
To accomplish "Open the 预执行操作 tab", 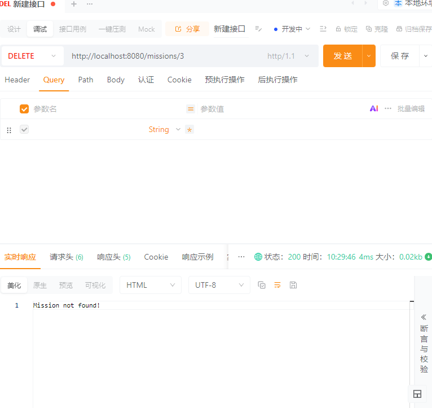I will (224, 80).
